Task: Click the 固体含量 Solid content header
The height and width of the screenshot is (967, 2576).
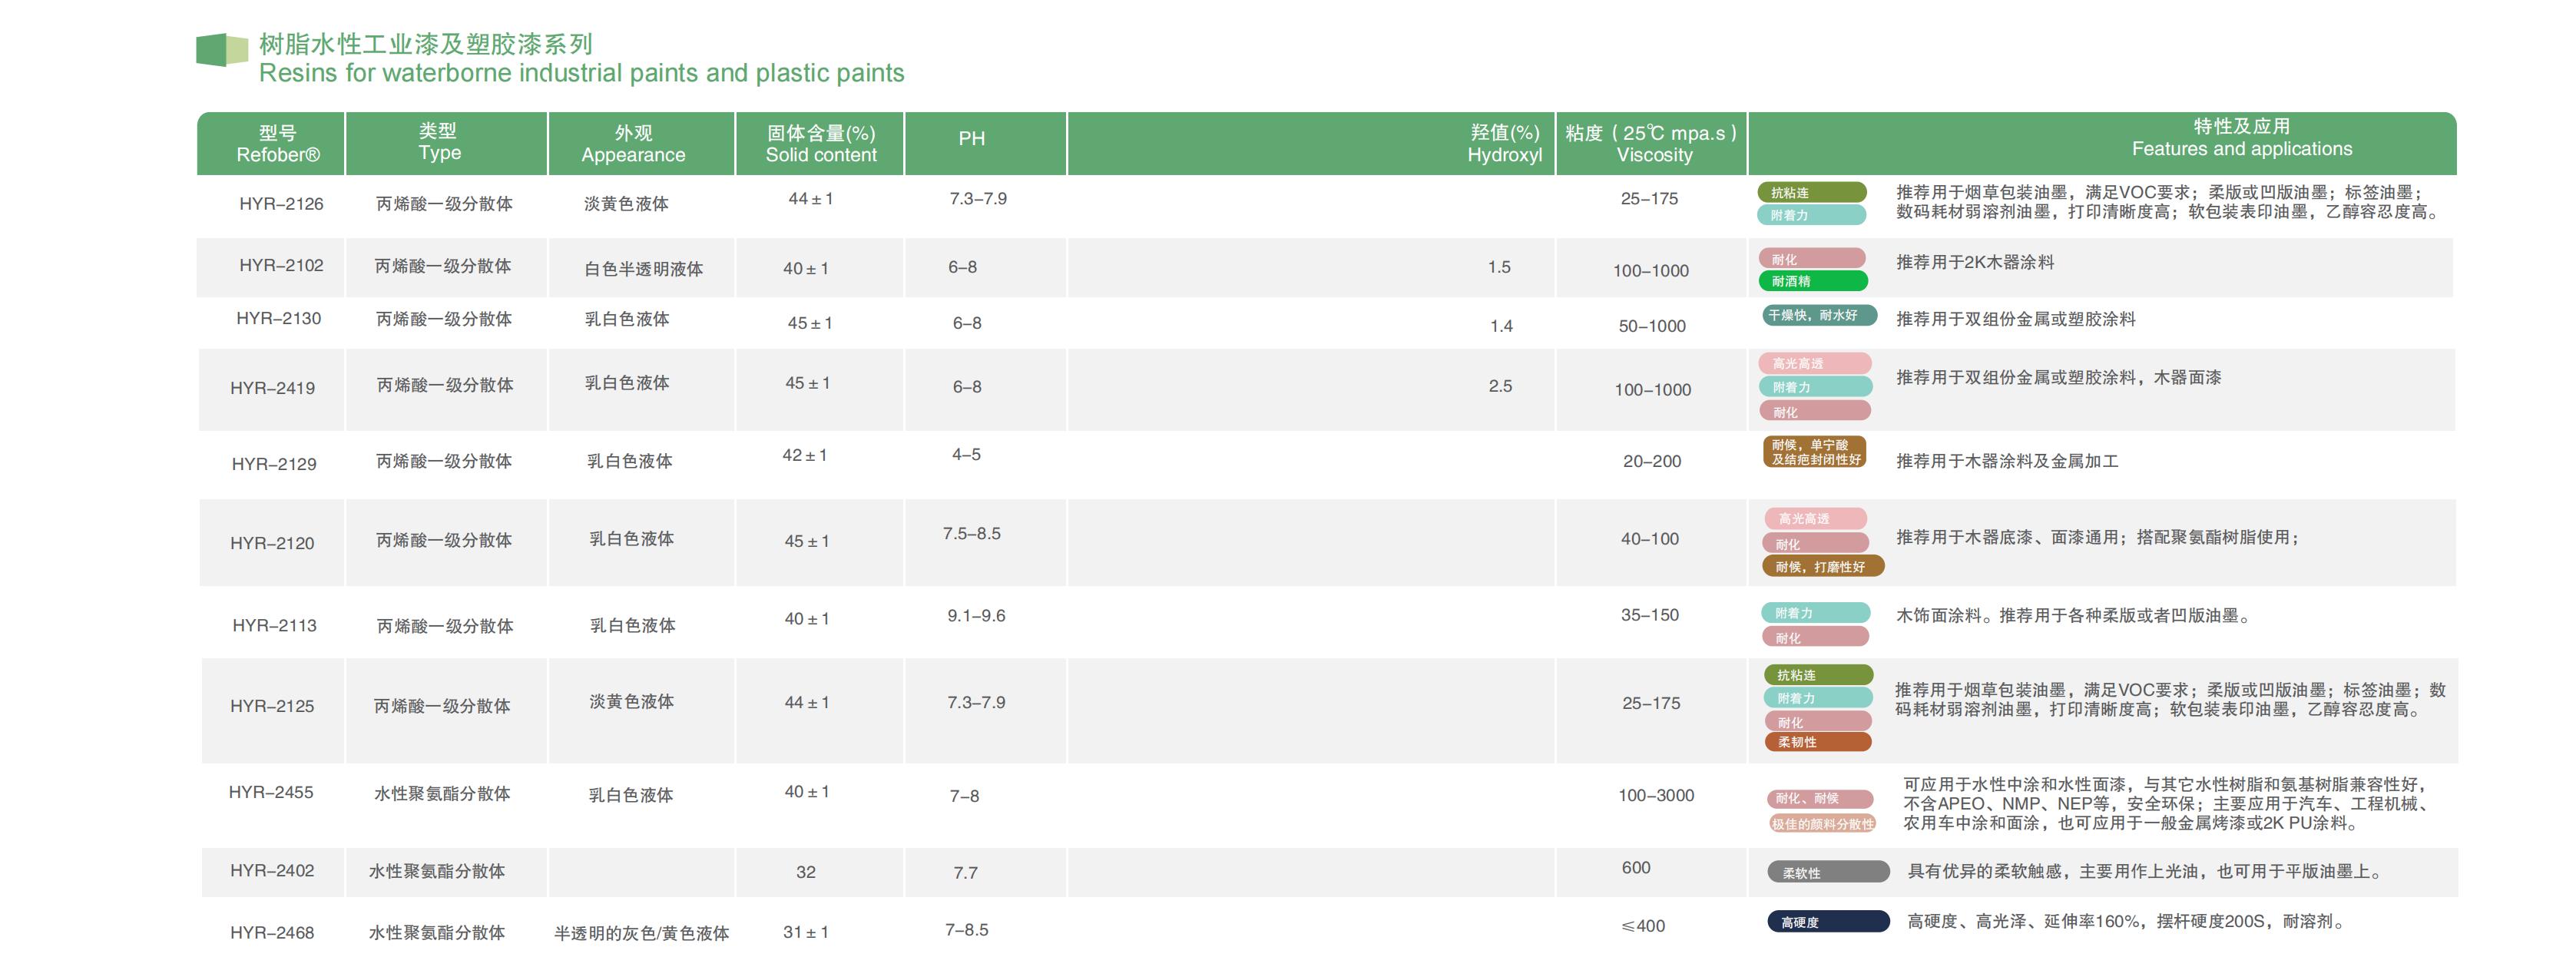Action: (x=820, y=144)
